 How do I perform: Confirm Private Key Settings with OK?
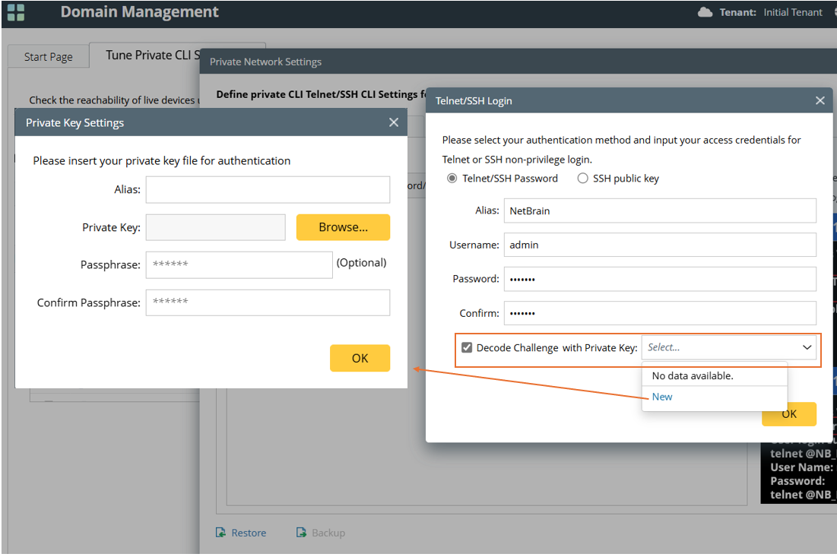click(x=360, y=358)
